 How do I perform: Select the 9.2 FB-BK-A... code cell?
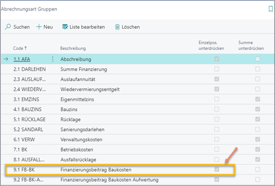28,180
